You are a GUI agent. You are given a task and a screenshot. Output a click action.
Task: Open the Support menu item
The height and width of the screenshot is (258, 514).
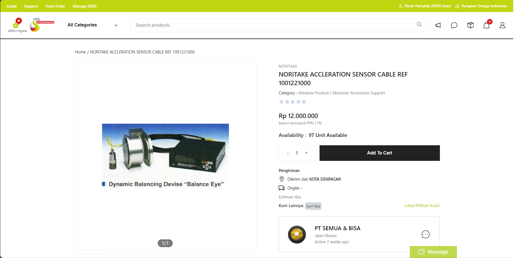click(31, 6)
